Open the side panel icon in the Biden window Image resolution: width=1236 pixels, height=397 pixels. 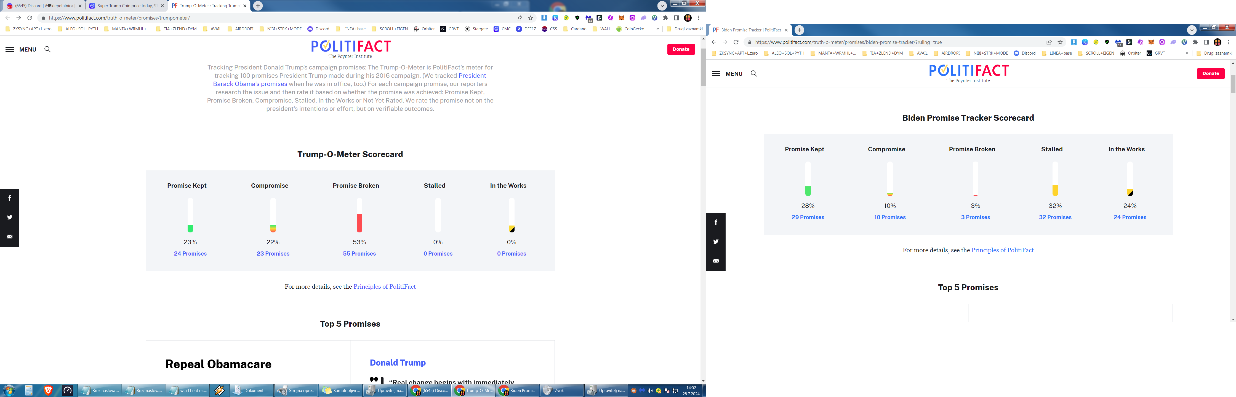coord(1206,42)
